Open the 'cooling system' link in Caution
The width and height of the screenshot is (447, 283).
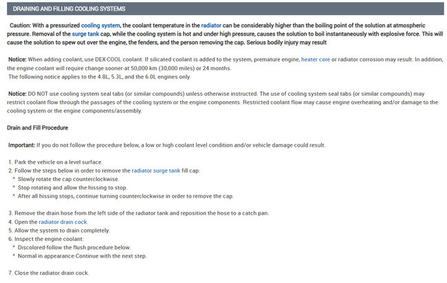click(110, 25)
